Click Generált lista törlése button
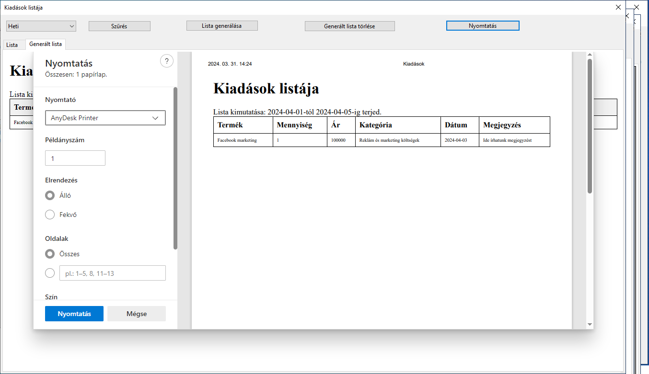Image resolution: width=649 pixels, height=374 pixels. (349, 26)
